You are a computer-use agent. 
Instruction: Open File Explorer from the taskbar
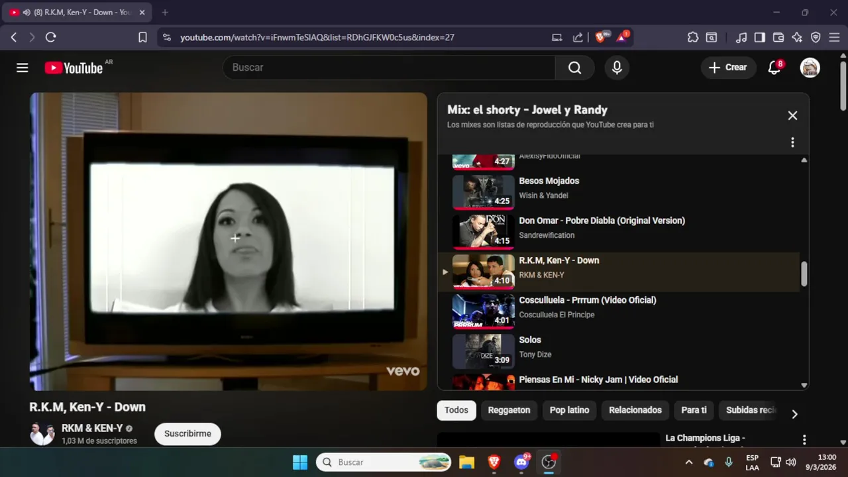click(466, 462)
